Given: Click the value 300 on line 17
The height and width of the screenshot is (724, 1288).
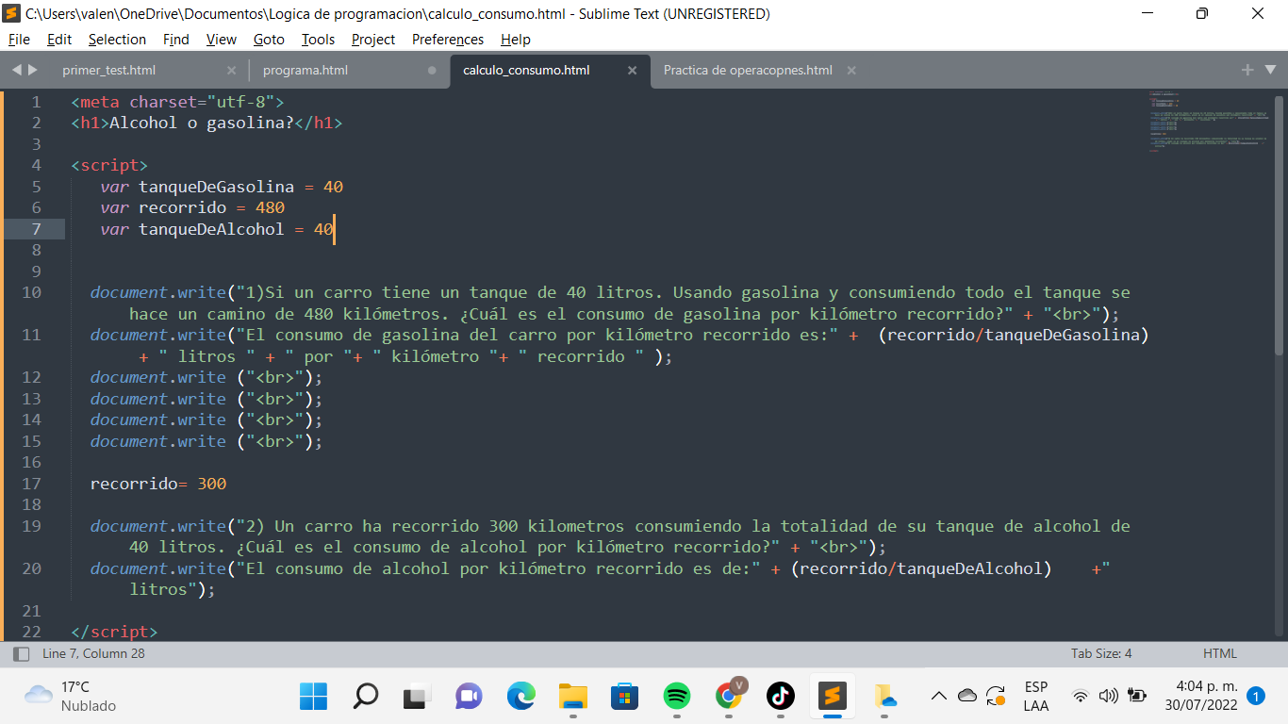Looking at the screenshot, I should 211,484.
